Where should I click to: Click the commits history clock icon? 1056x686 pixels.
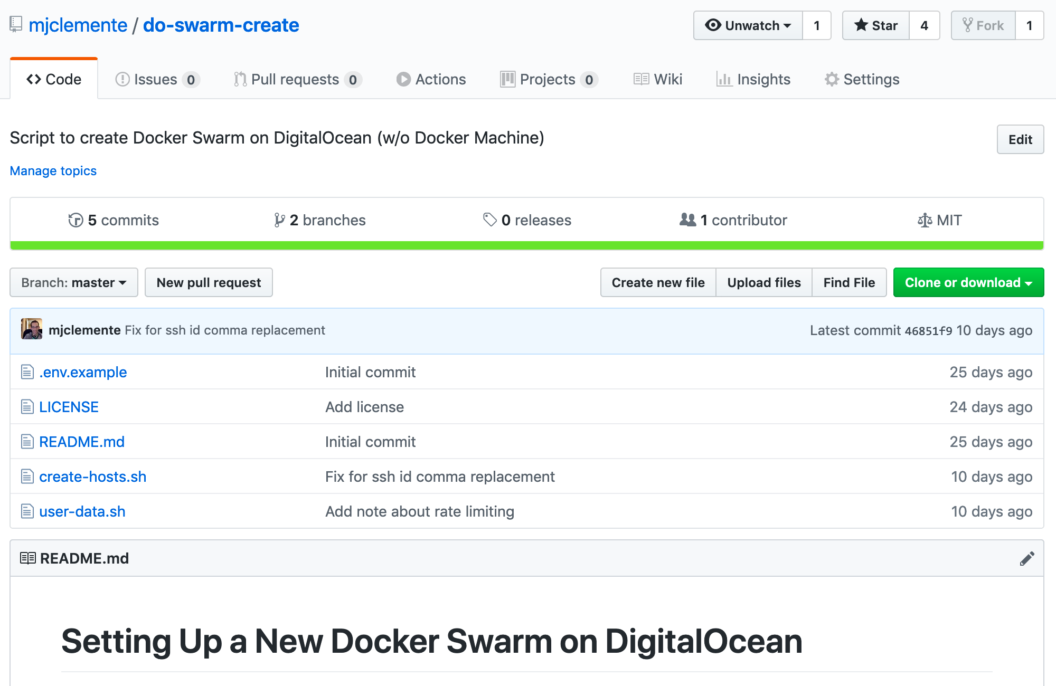point(76,220)
